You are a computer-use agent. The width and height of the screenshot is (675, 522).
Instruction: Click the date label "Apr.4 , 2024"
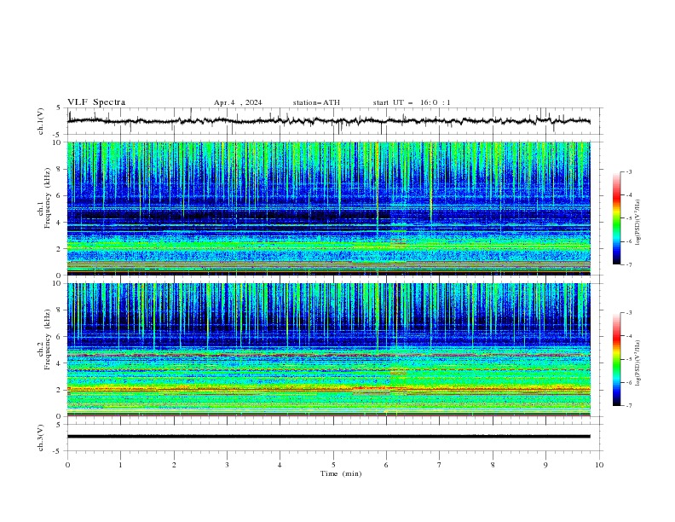click(x=238, y=102)
